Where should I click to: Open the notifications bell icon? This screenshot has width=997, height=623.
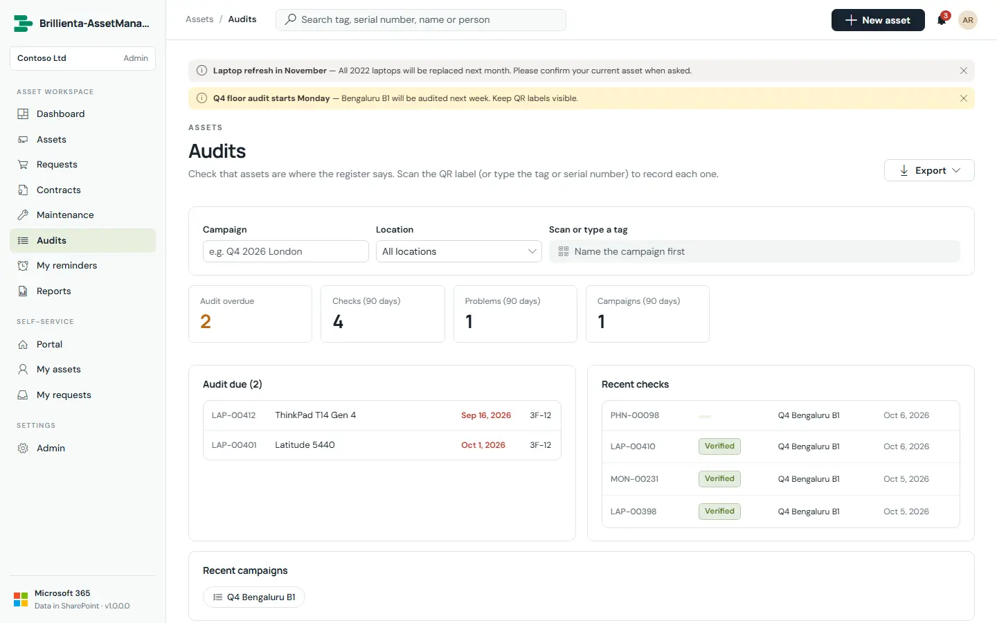(x=941, y=20)
